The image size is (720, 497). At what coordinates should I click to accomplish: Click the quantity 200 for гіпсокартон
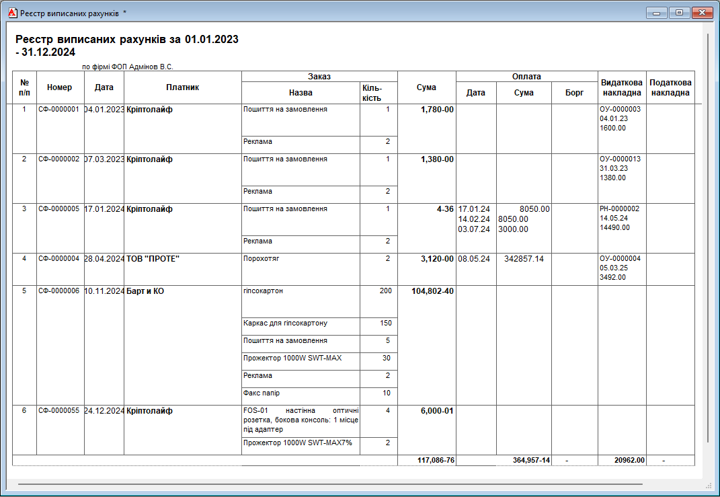[386, 291]
